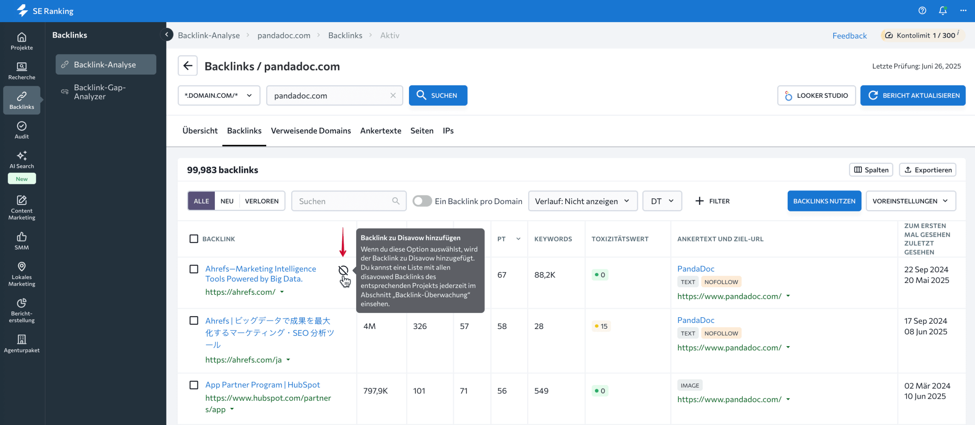Open the help question mark icon
975x425 pixels.
pos(922,11)
